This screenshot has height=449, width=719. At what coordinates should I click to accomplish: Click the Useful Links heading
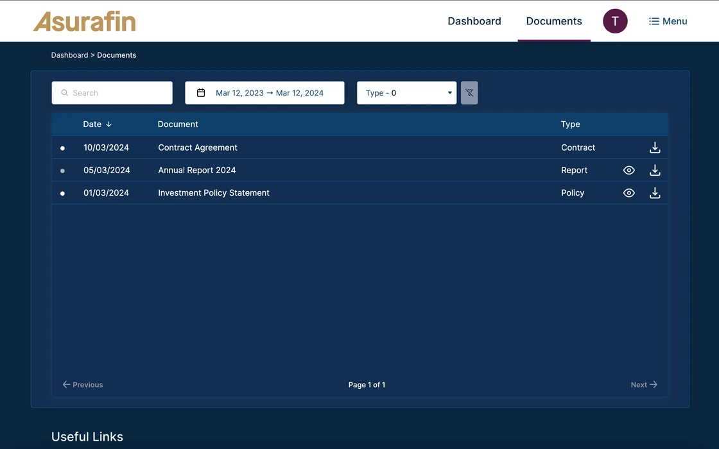coord(87,437)
